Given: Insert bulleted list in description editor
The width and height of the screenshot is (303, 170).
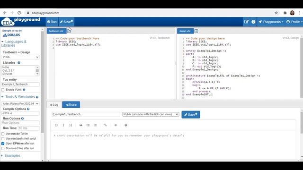Looking at the screenshot, I should [x=88, y=125].
